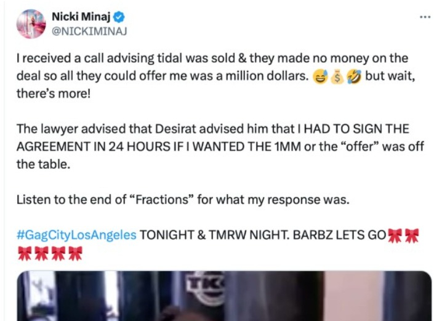Click the grinning sweat emoji
The width and height of the screenshot is (434, 321).
point(321,77)
